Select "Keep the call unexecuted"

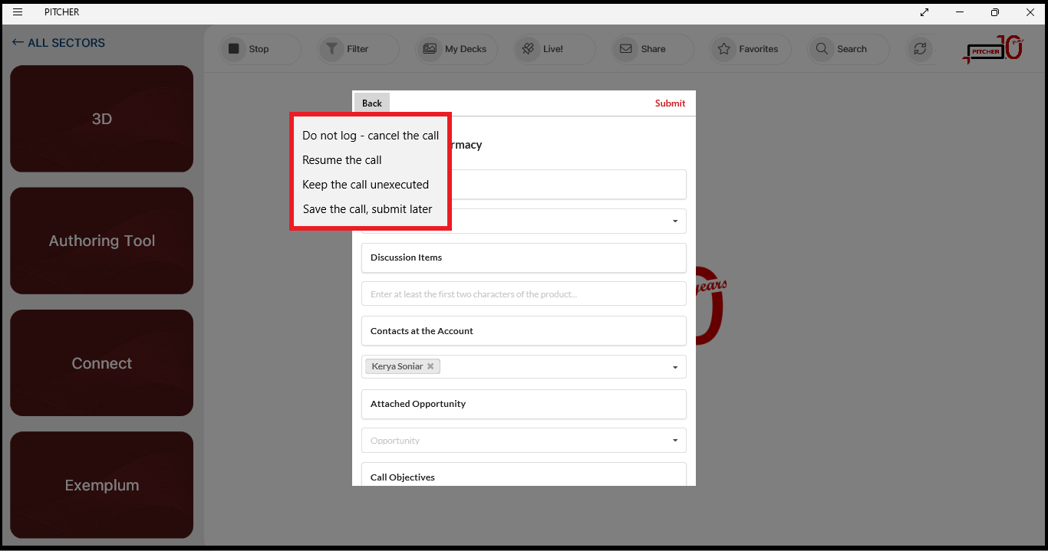coord(365,185)
